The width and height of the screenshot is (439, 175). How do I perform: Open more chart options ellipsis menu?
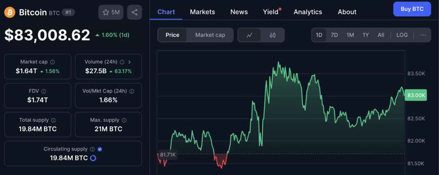(423, 35)
